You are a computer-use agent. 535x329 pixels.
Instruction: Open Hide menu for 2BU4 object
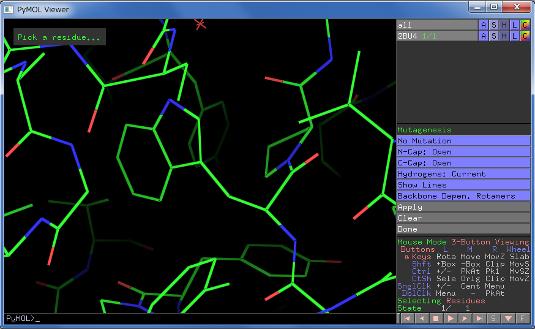point(504,36)
